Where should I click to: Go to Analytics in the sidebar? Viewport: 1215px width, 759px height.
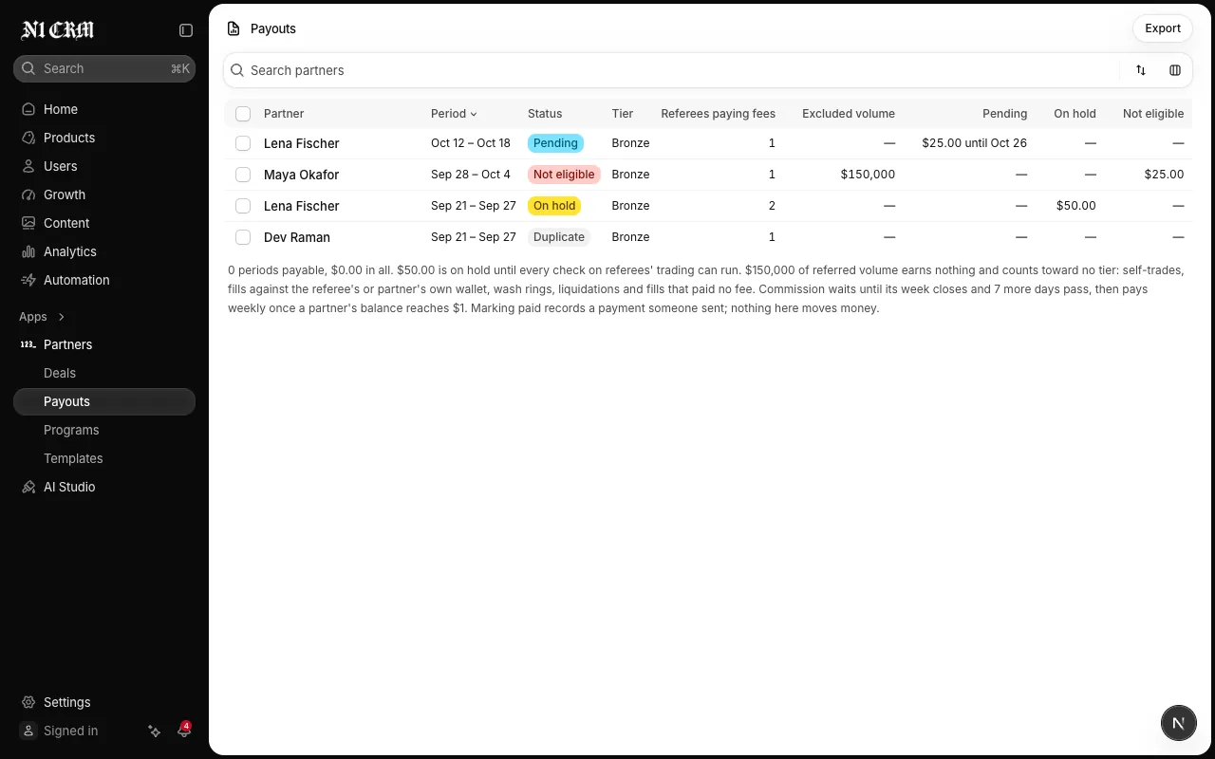pyautogui.click(x=104, y=251)
